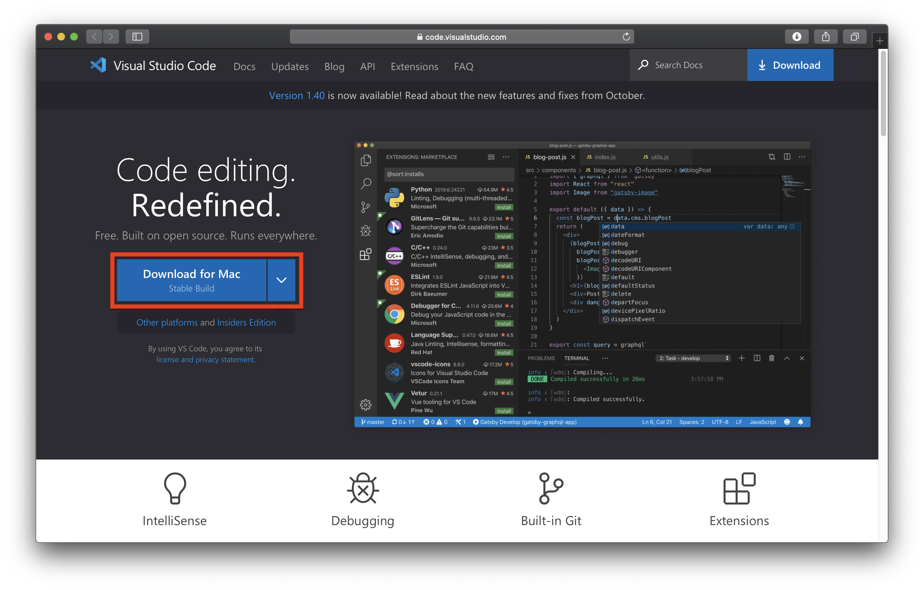The width and height of the screenshot is (924, 590).
Task: Open the Extensions nav link
Action: (414, 66)
